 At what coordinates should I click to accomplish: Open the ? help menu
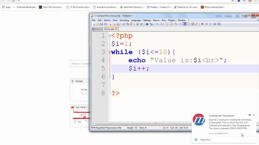click(x=189, y=20)
